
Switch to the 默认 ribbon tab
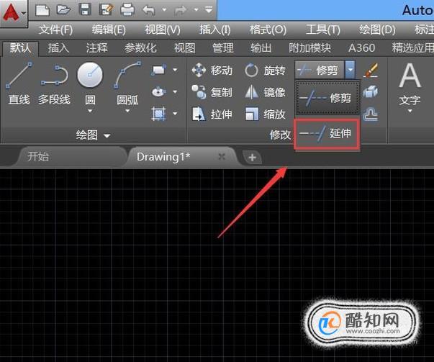(x=20, y=48)
